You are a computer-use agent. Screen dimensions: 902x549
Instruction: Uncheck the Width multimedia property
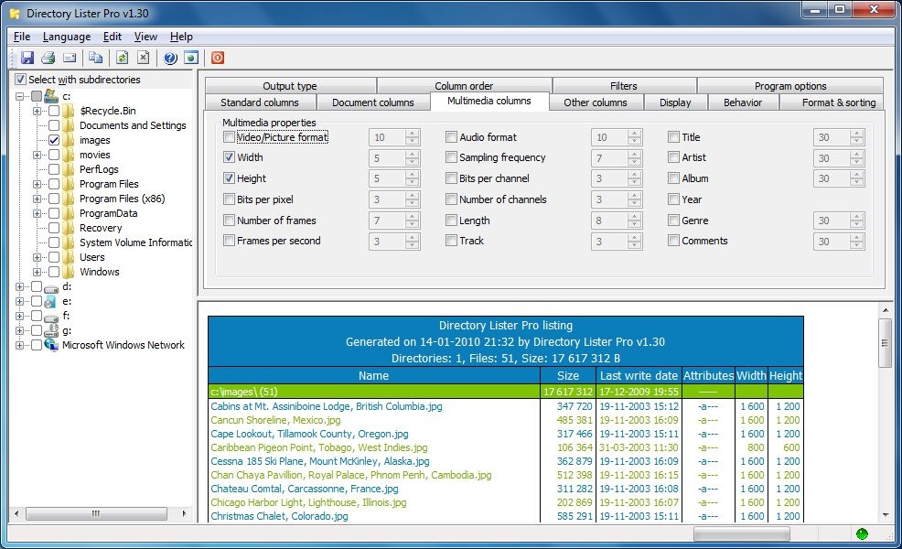pyautogui.click(x=229, y=157)
